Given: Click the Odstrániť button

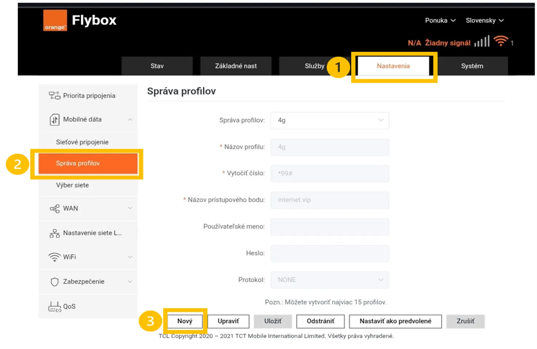Looking at the screenshot, I should (320, 321).
